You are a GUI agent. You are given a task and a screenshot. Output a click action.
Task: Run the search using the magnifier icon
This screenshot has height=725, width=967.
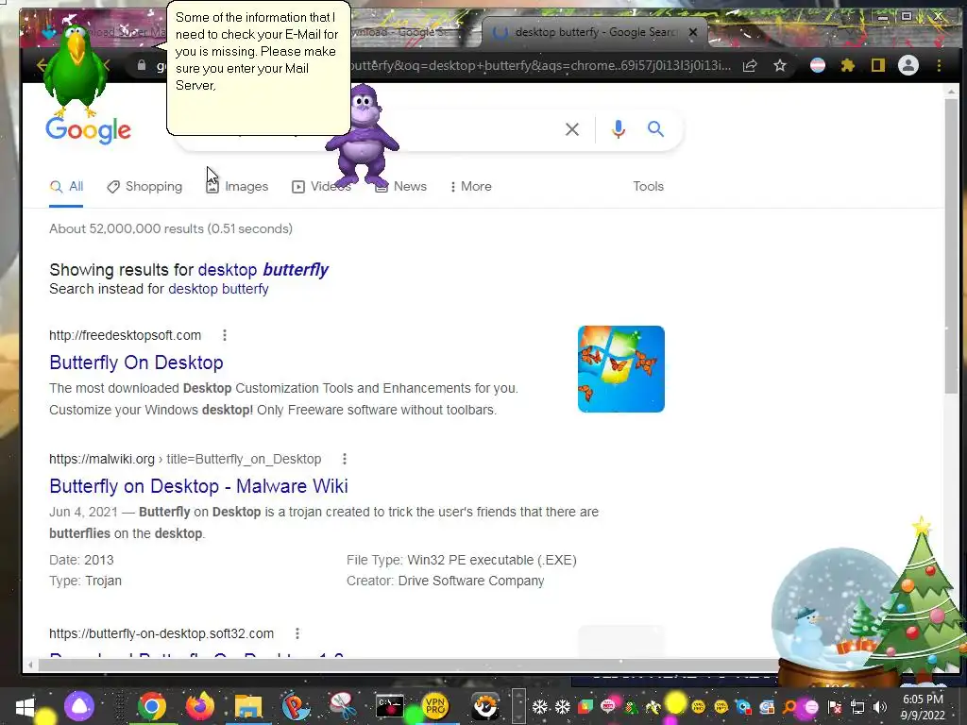tap(655, 128)
